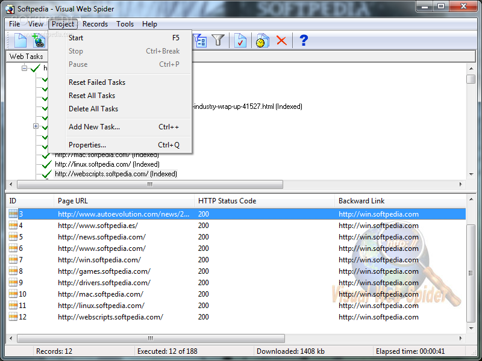Click the record icon for ID 12

(13, 317)
